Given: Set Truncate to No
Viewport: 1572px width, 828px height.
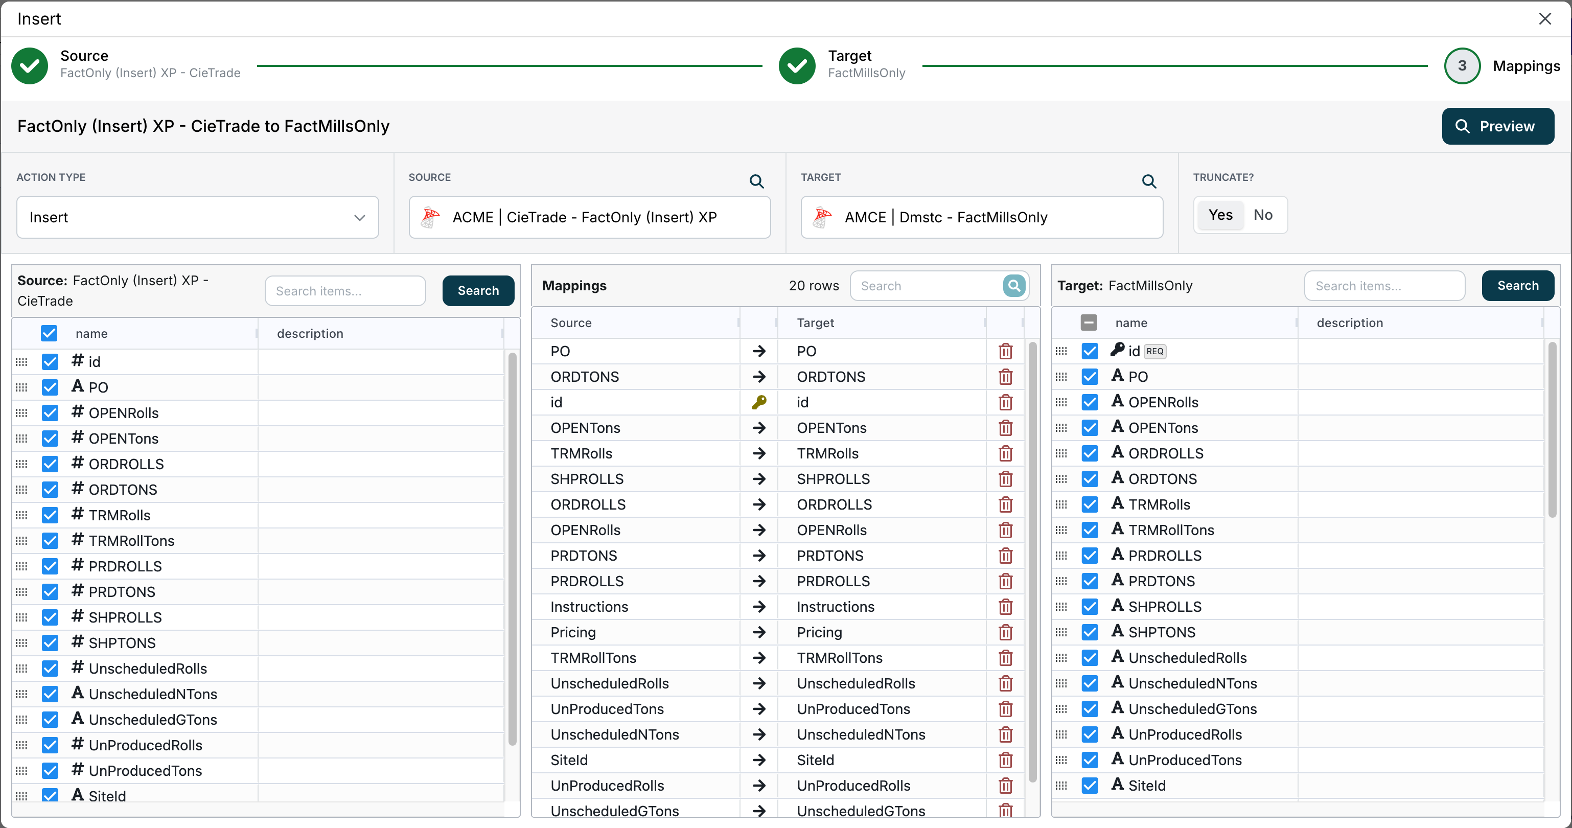Looking at the screenshot, I should [1263, 215].
